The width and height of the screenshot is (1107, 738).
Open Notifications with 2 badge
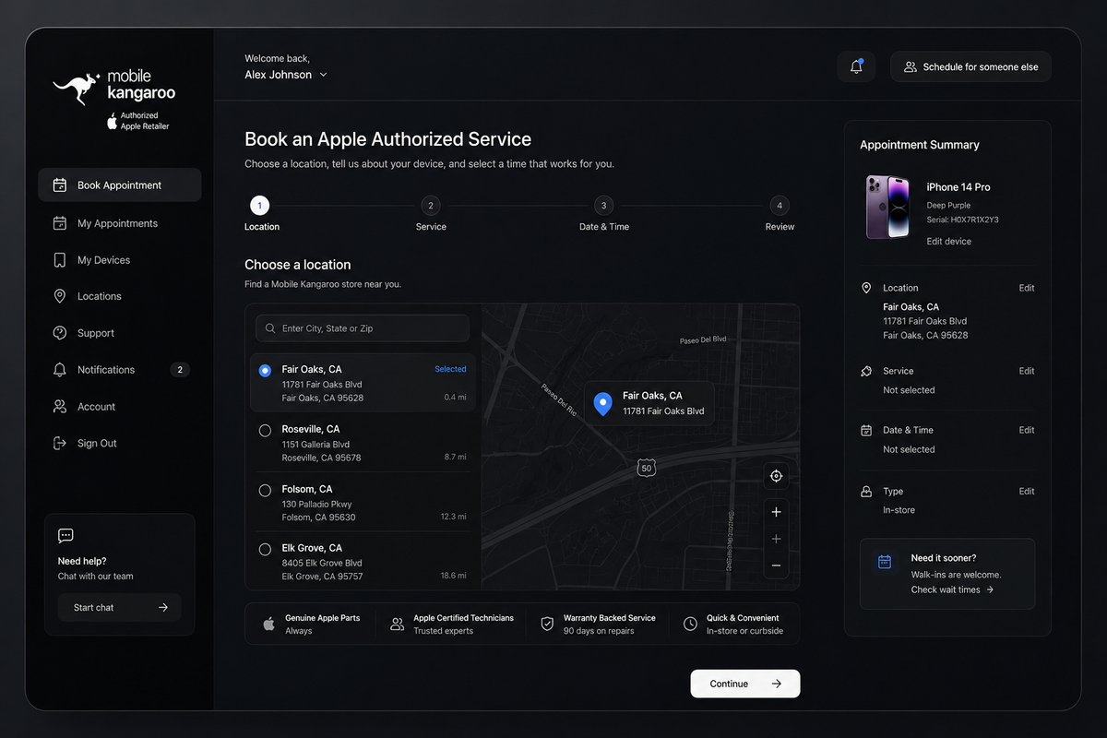[x=120, y=370]
